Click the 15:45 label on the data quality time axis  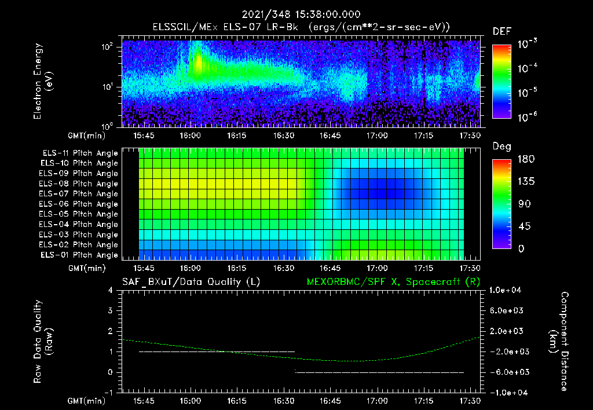click(x=144, y=401)
